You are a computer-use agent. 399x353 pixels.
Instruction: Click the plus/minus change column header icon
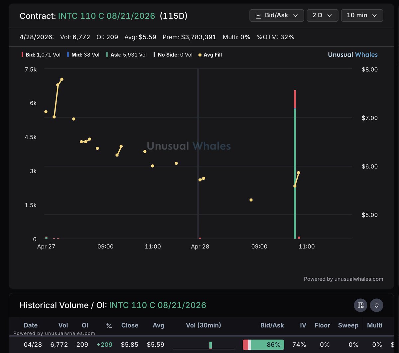click(109, 326)
